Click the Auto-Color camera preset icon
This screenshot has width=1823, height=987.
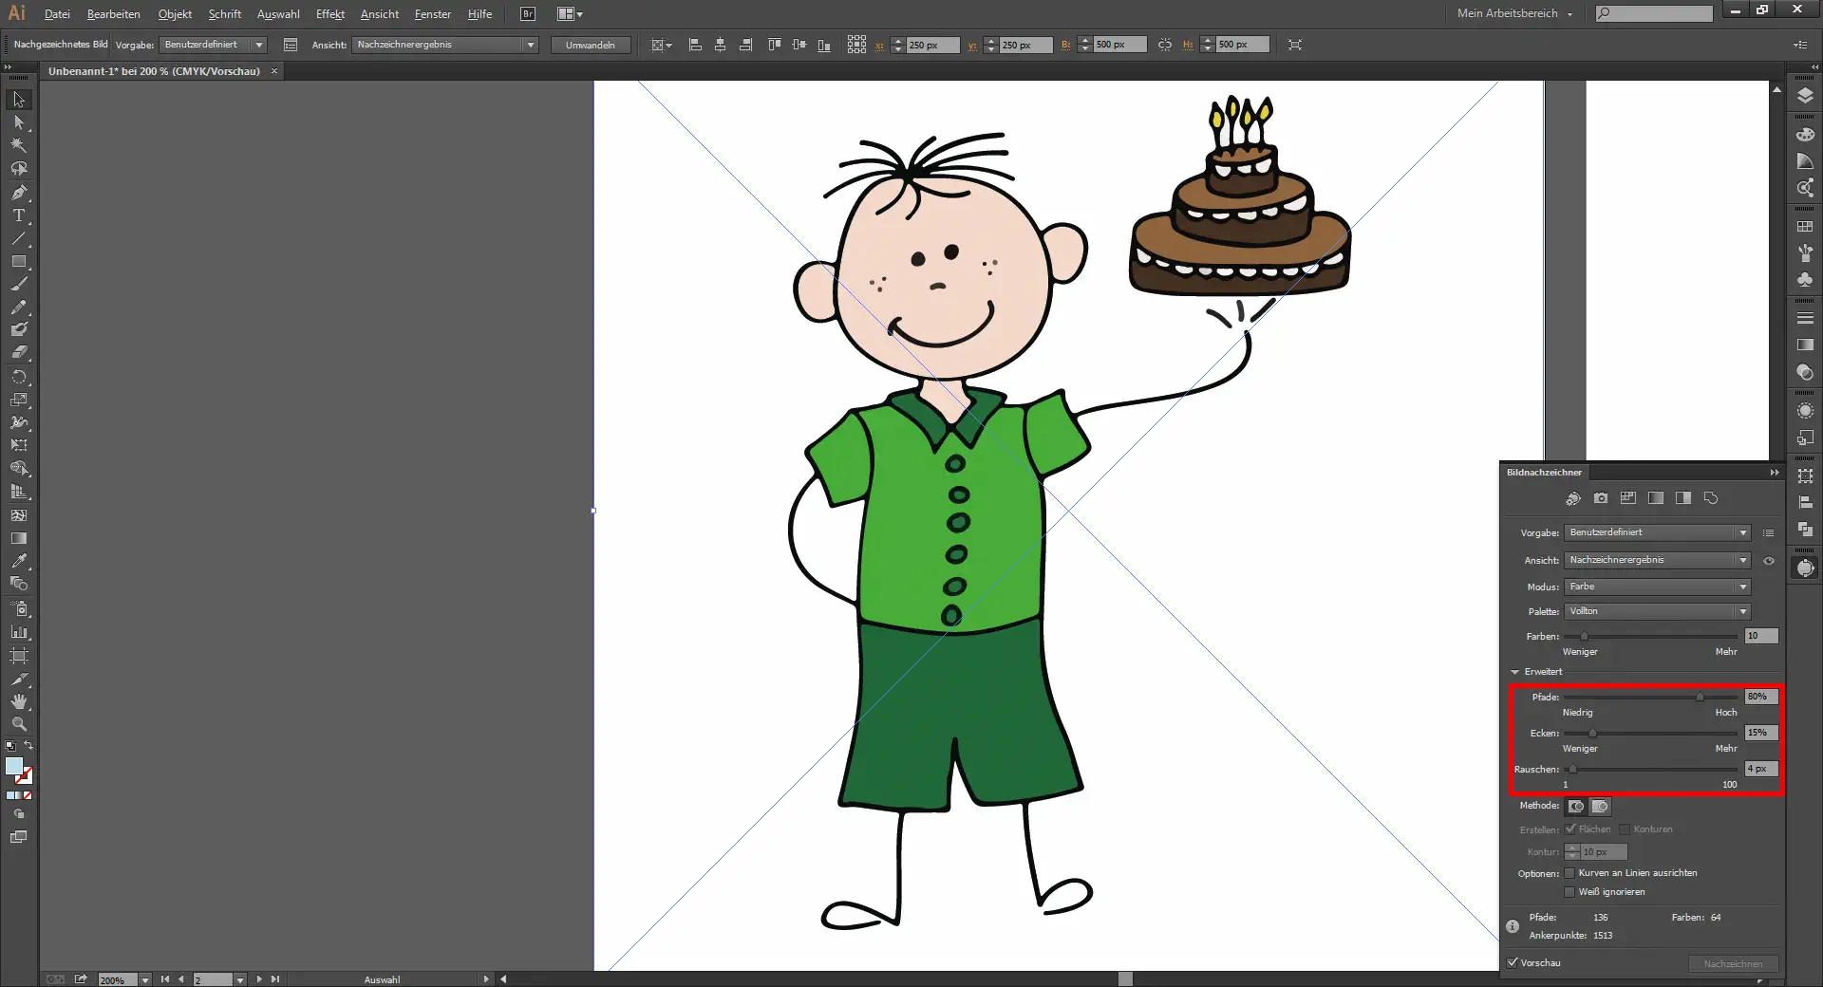pos(1573,498)
